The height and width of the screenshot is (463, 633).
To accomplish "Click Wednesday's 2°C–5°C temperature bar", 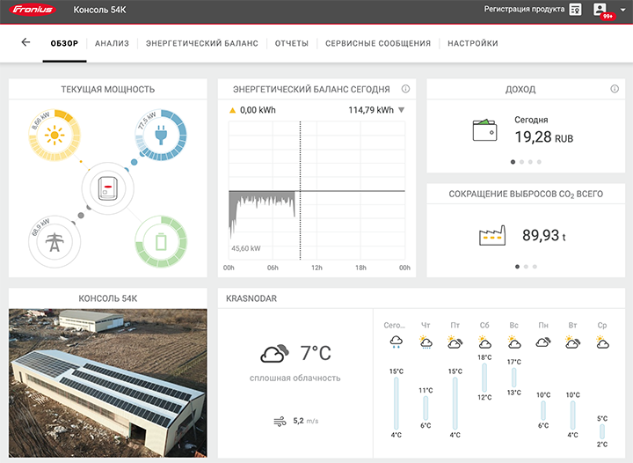I will click(x=602, y=432).
